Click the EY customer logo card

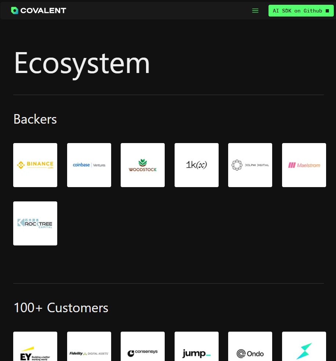click(x=35, y=346)
